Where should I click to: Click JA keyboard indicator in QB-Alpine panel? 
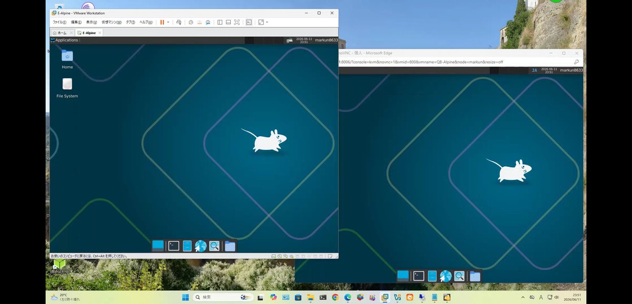pyautogui.click(x=535, y=70)
